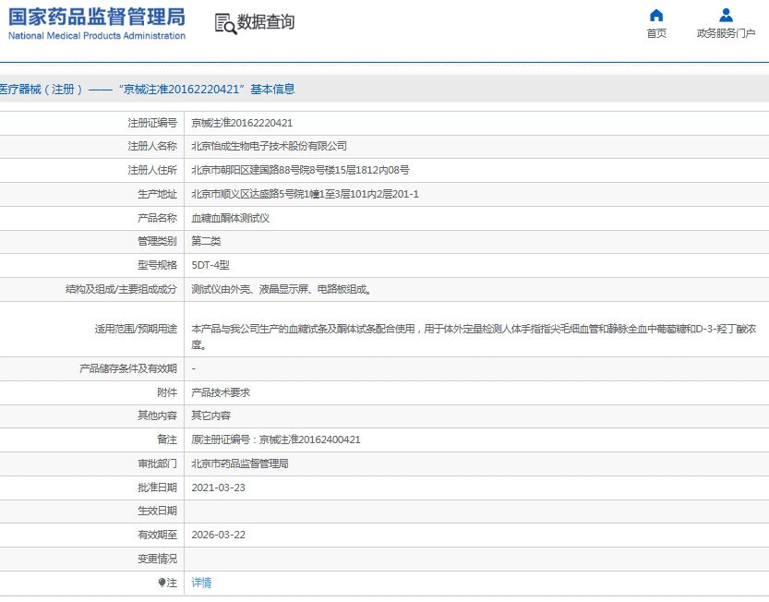
Task: Open the 产品技术要求 attachment
Action: [x=221, y=392]
